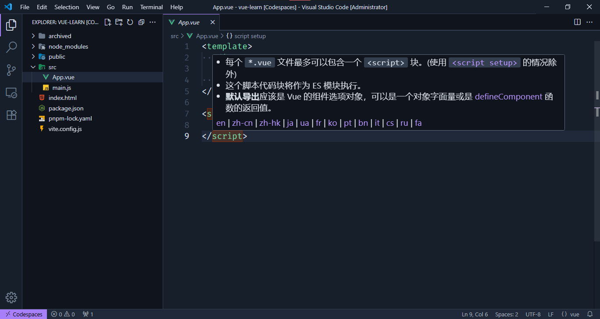Viewport: 600px width, 319px height.
Task: Click the ko language link
Action: [332, 123]
